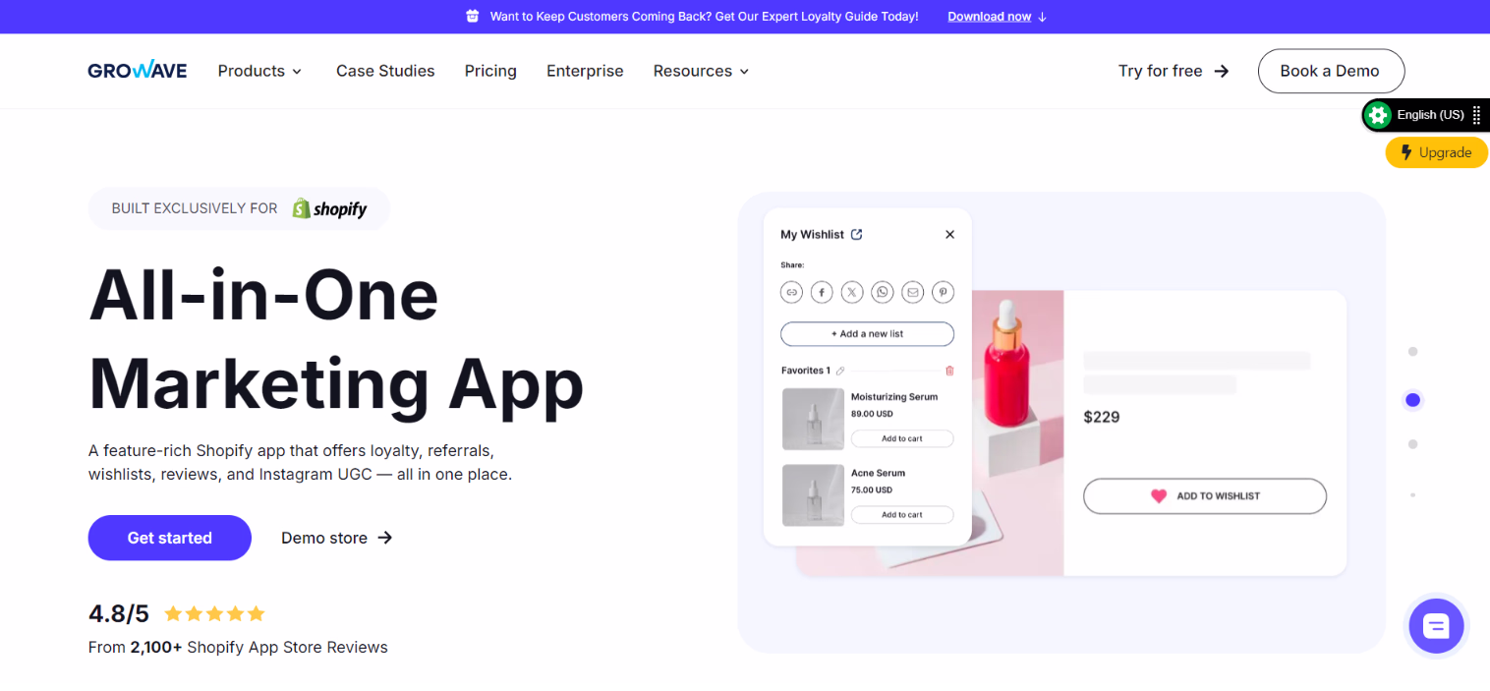Image resolution: width=1490 pixels, height=691 pixels.
Task: Click the Growave logo
Action: [138, 71]
